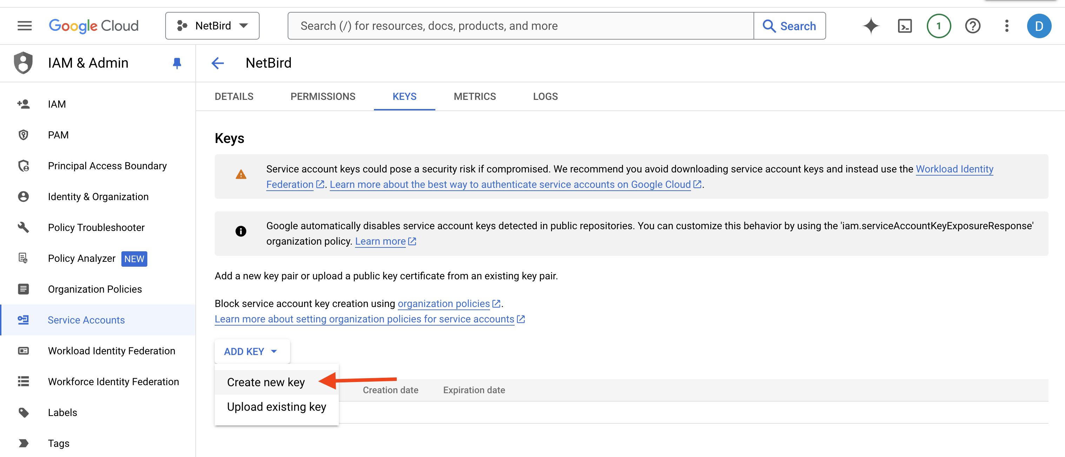Open the help support menu
Image resolution: width=1065 pixels, height=457 pixels.
(972, 26)
